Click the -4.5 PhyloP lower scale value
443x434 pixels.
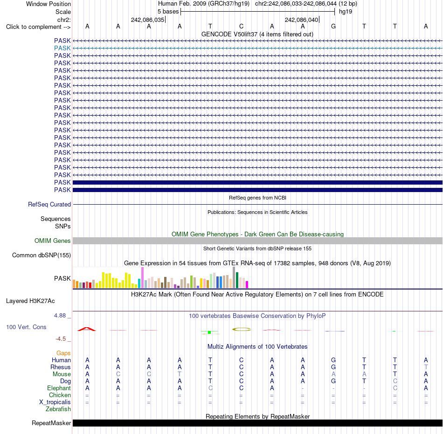(61, 339)
